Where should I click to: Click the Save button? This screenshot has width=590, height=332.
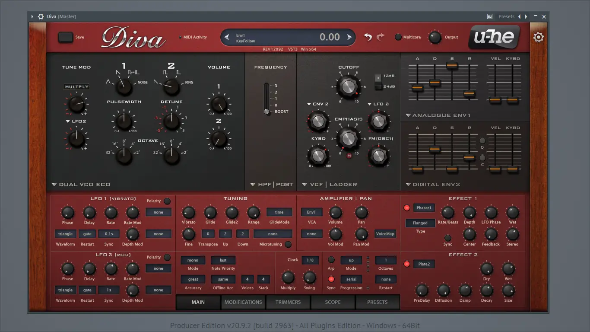[x=66, y=37]
